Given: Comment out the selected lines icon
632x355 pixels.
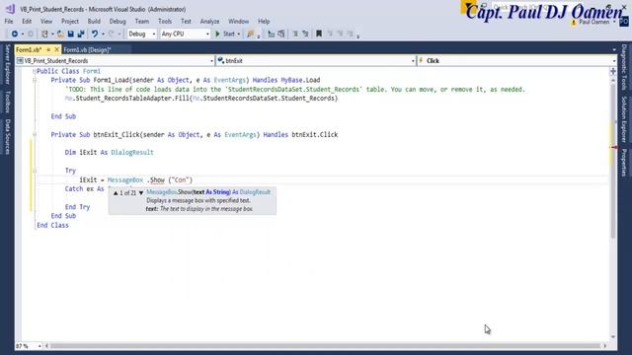Looking at the screenshot, I should [295, 35].
